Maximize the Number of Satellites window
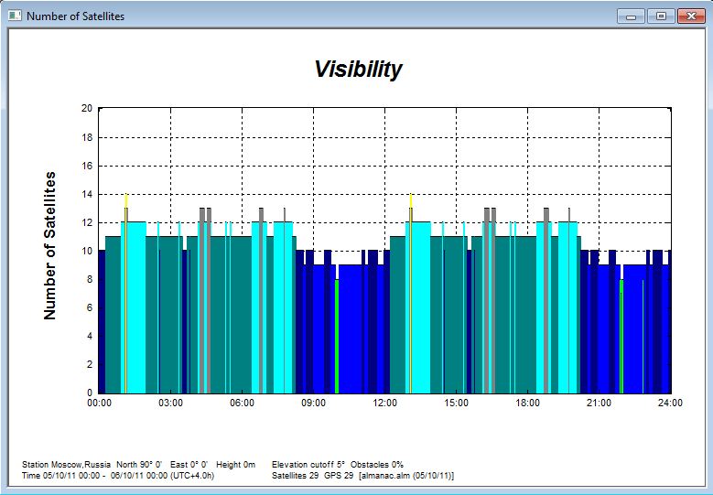Image resolution: width=713 pixels, height=495 pixels. click(x=659, y=16)
